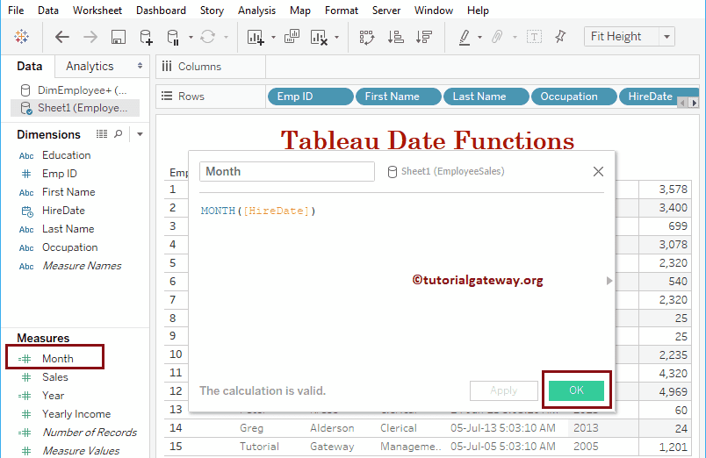
Task: Open the Worksheet menu
Action: tap(97, 11)
